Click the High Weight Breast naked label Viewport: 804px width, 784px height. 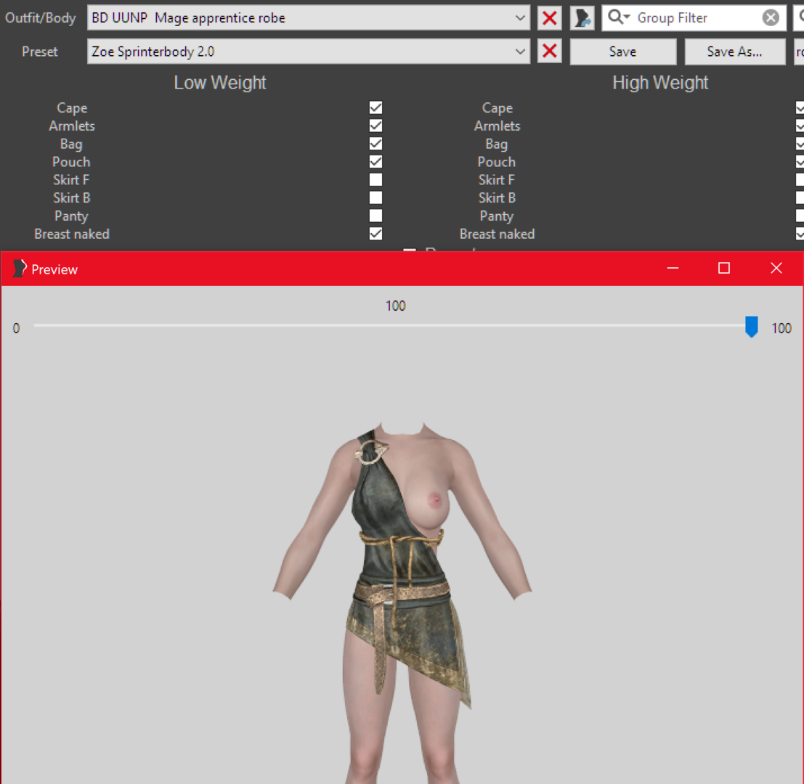coord(497,234)
